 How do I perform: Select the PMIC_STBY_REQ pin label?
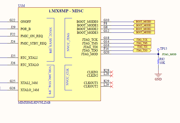(33, 43)
